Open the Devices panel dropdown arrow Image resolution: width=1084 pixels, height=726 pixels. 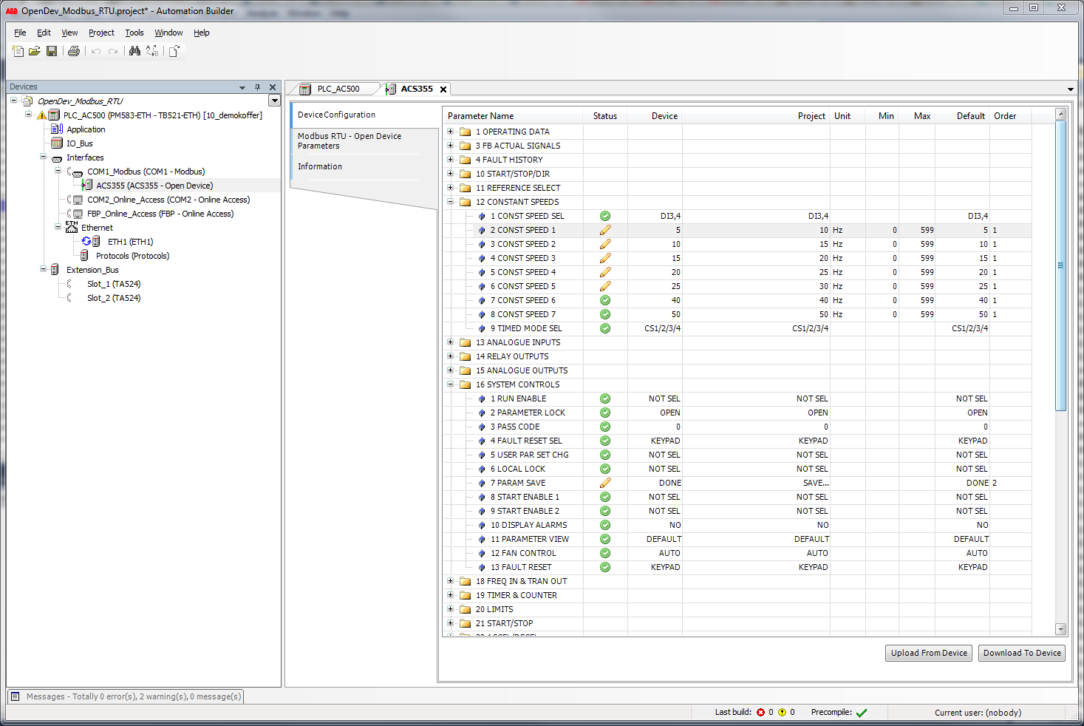pyautogui.click(x=242, y=87)
